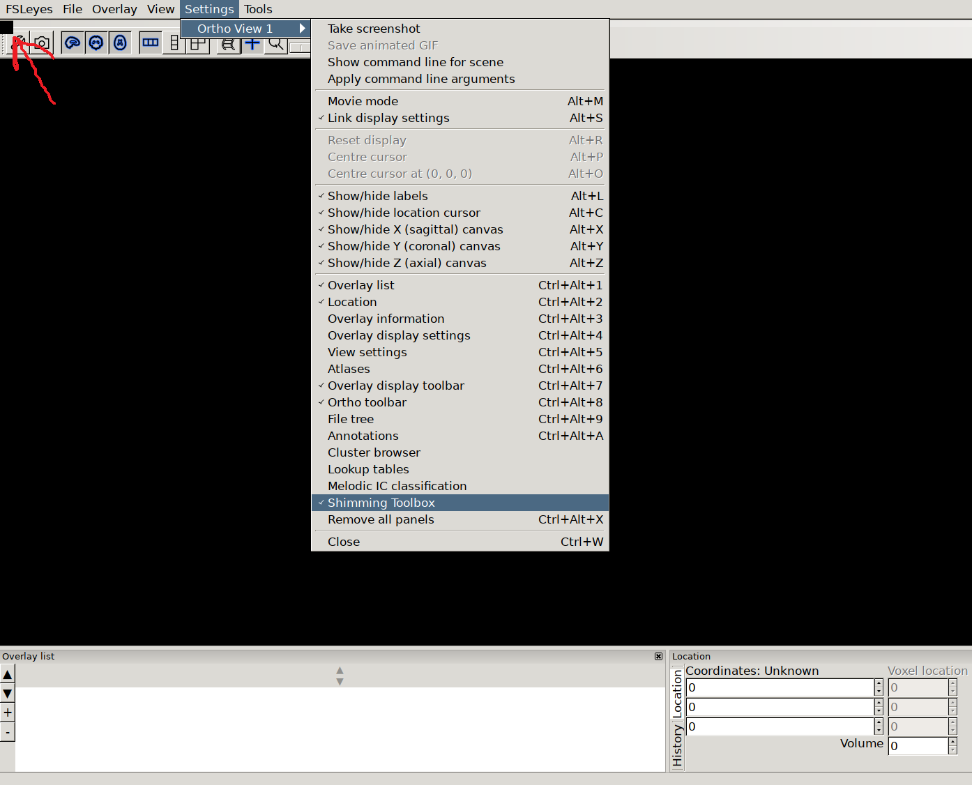Screen dimensions: 972x785
Task: Select the sagittal brain view icon
Action: point(72,43)
